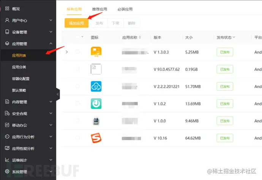The image size is (262, 180).
Task: Expand the 应用性能分析 menu chevron
Action: (x=51, y=148)
